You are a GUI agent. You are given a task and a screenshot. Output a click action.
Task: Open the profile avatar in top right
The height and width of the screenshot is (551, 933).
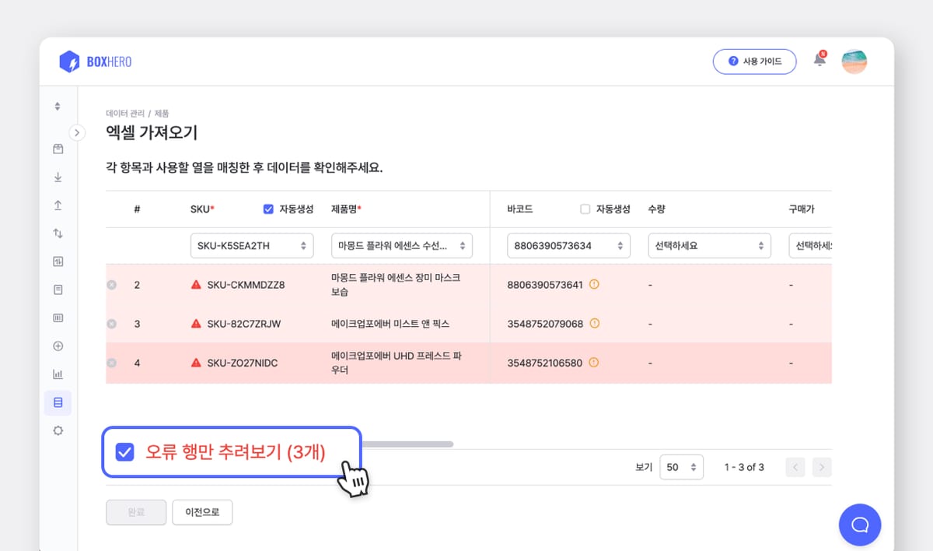click(854, 61)
